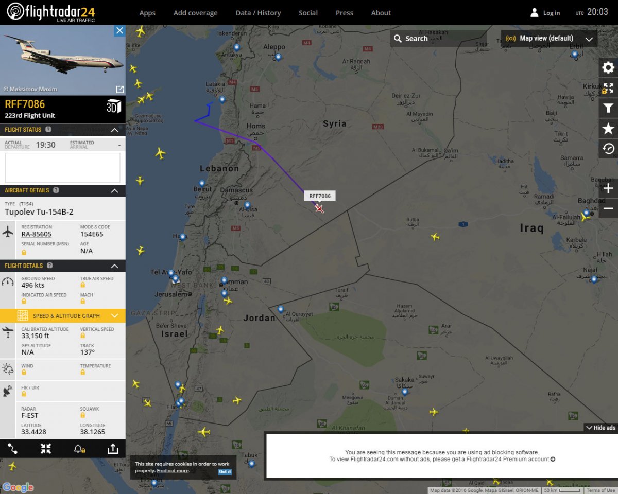This screenshot has height=494, width=618.
Task: Open the Map view (default) dropdown
Action: [549, 39]
